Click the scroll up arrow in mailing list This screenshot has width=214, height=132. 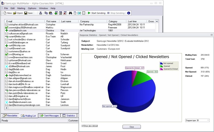tap(157, 21)
